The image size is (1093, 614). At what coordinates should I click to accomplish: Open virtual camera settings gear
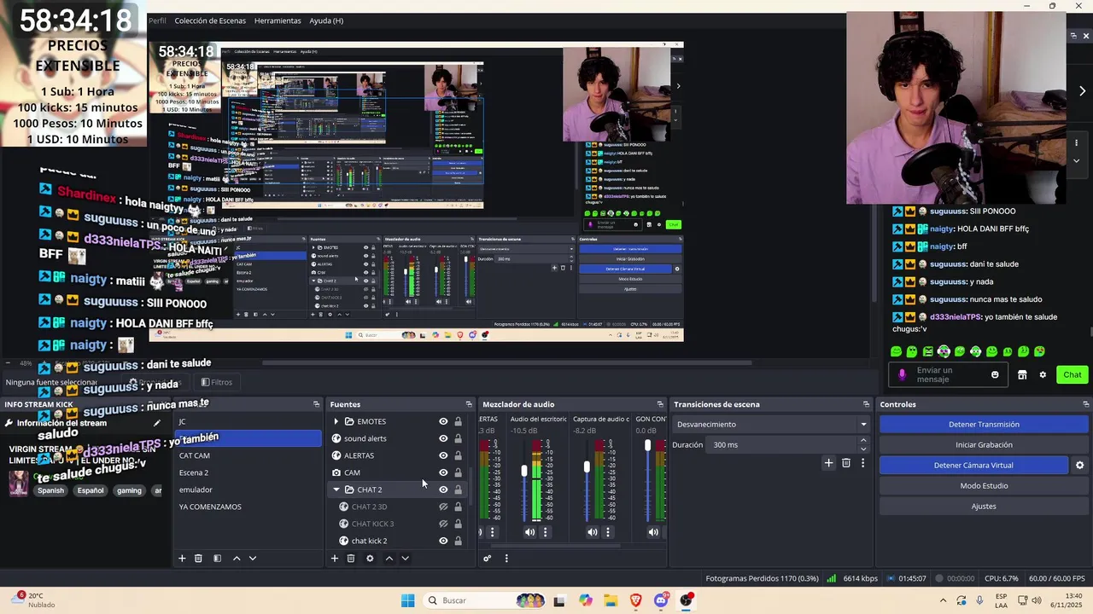1079,466
